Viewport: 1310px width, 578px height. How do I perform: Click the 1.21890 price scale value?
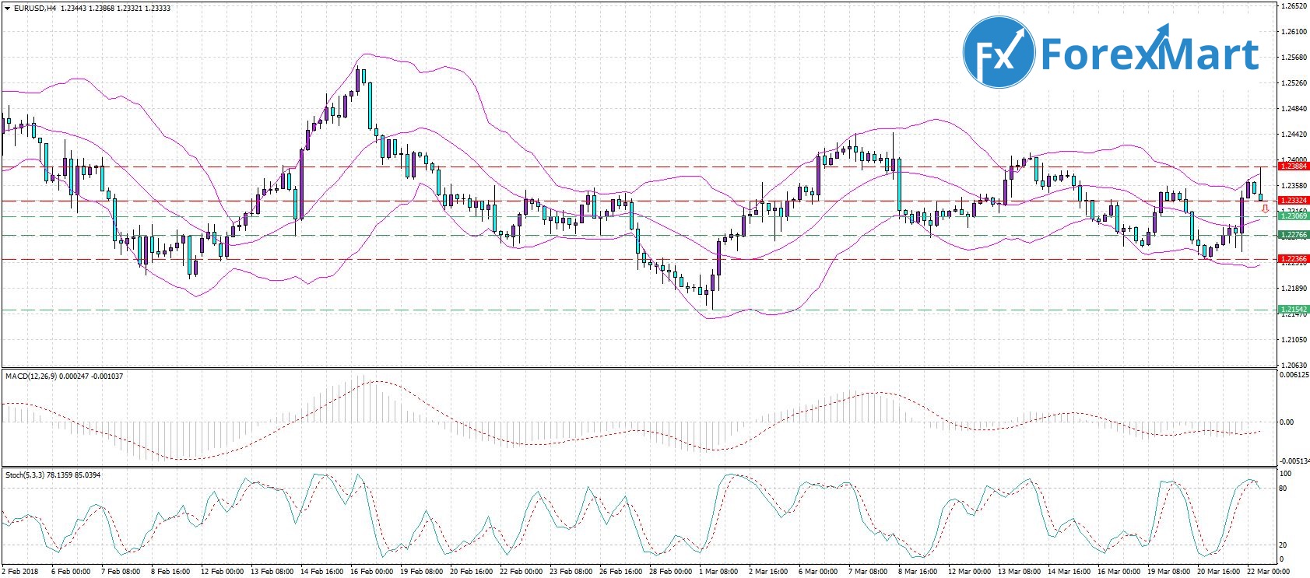(1294, 289)
